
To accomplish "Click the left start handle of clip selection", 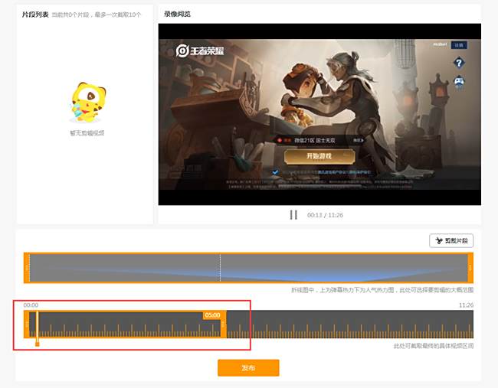I will tap(27, 324).
